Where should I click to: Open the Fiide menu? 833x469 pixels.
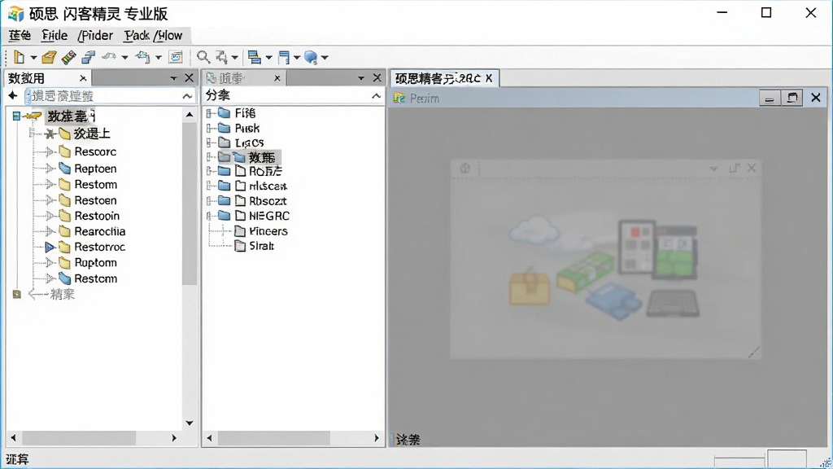pyautogui.click(x=55, y=36)
